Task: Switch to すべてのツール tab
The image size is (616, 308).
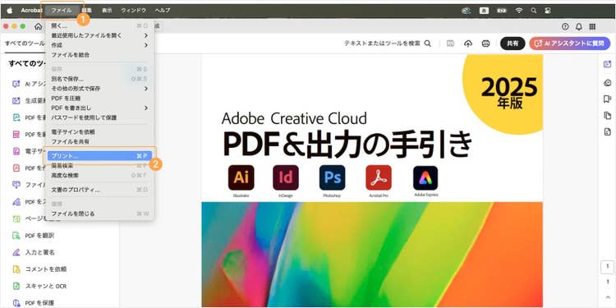Action: 25,44
